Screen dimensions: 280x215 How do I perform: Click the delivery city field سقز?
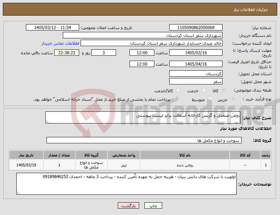pos(196,82)
